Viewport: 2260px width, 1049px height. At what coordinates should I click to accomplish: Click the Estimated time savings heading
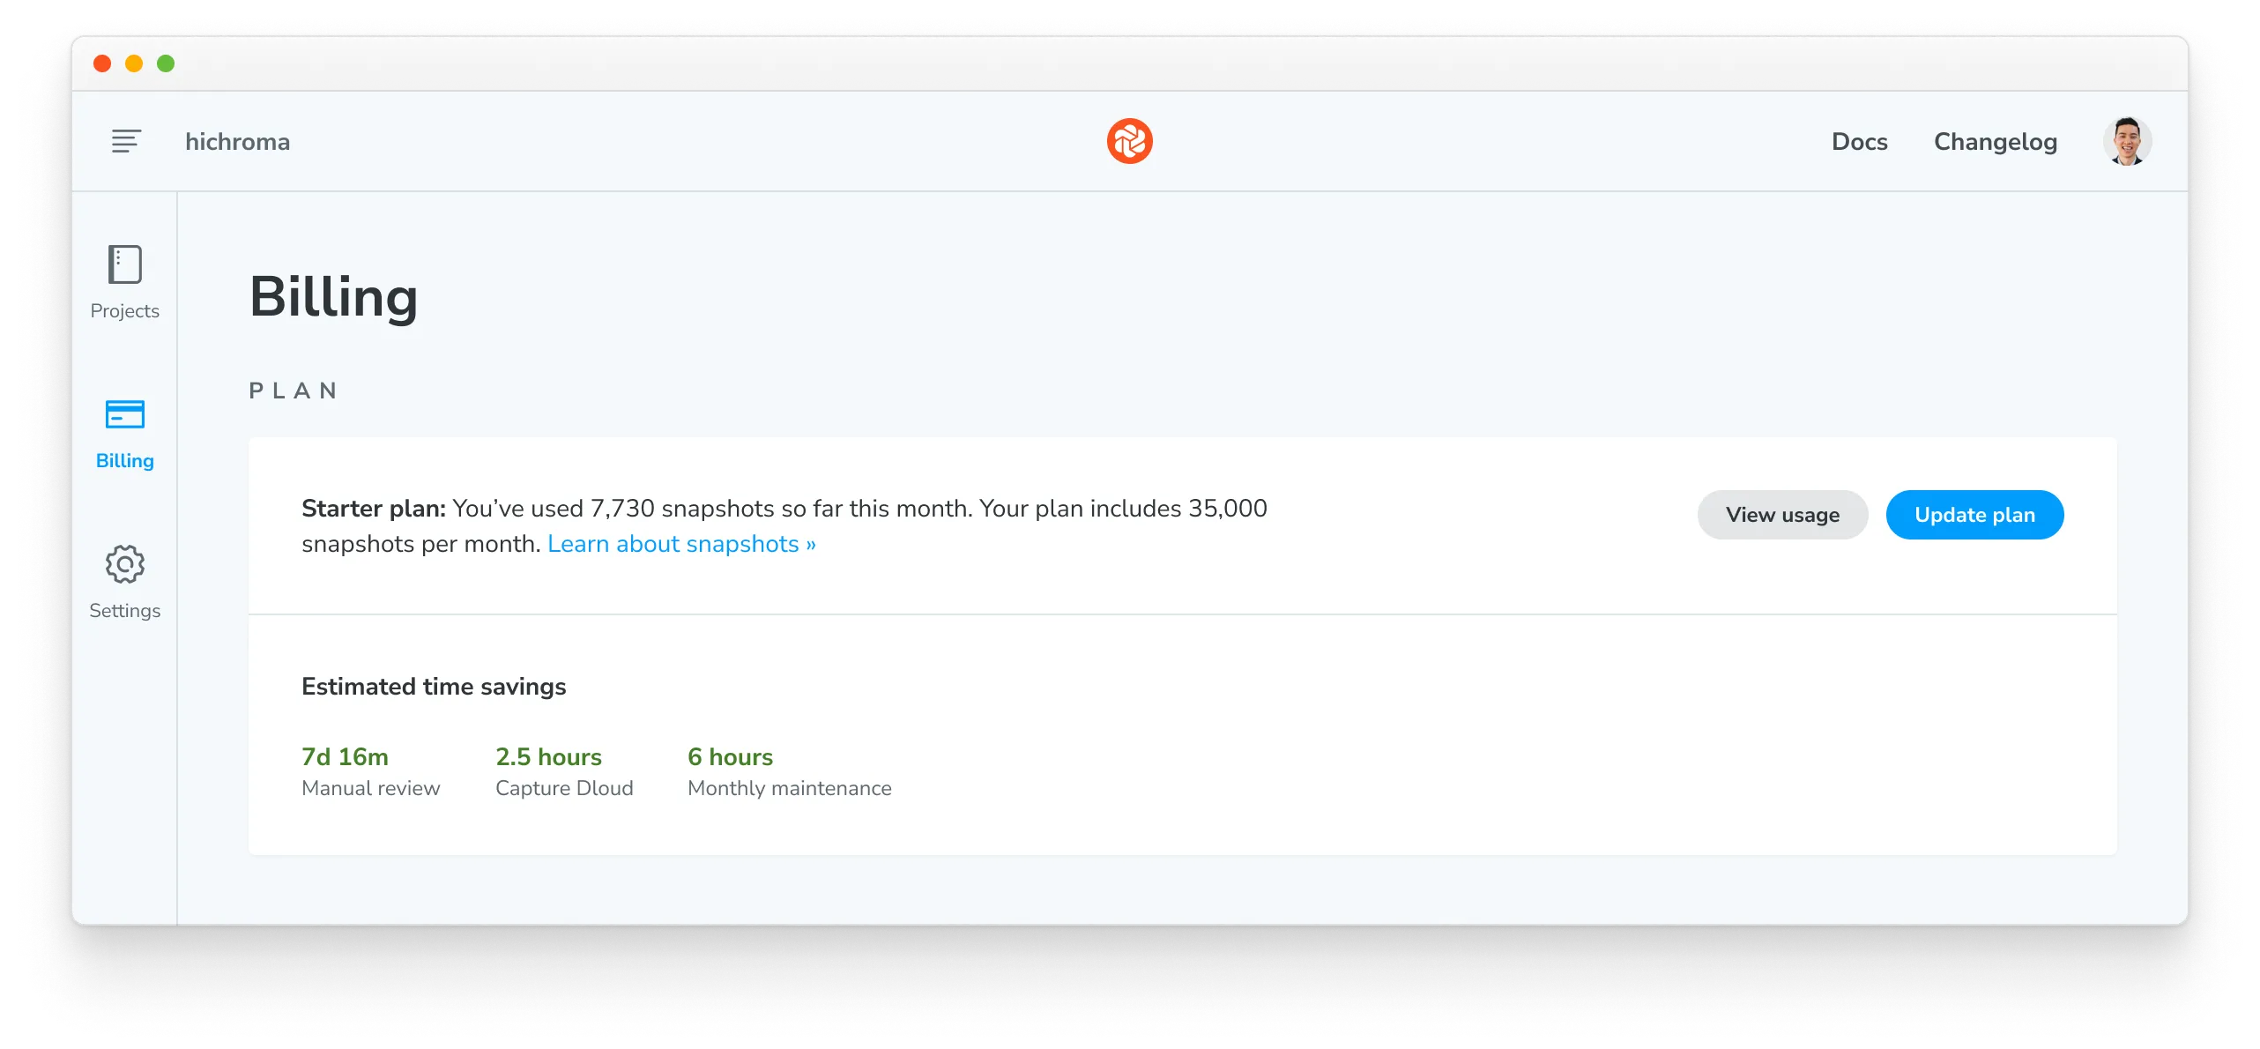click(434, 687)
